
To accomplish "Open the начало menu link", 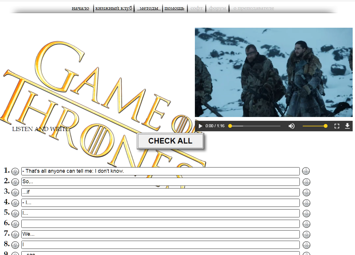I will tap(80, 8).
